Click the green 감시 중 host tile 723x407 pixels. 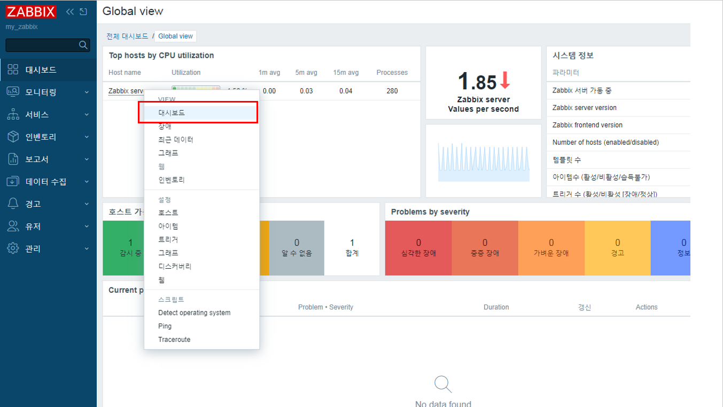click(x=123, y=248)
